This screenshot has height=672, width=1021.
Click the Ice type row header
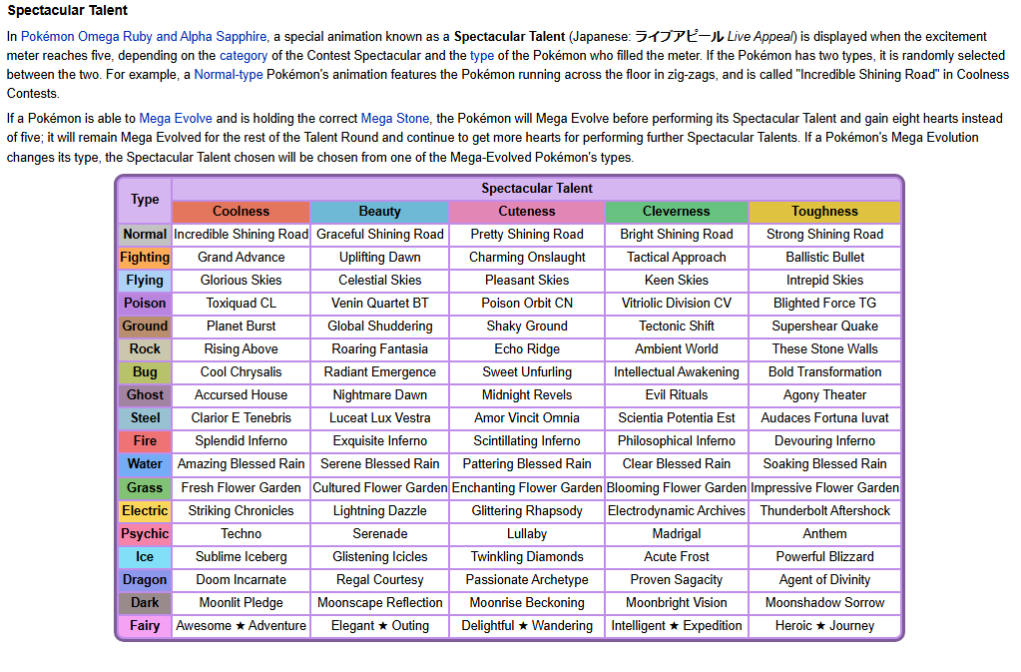145,557
